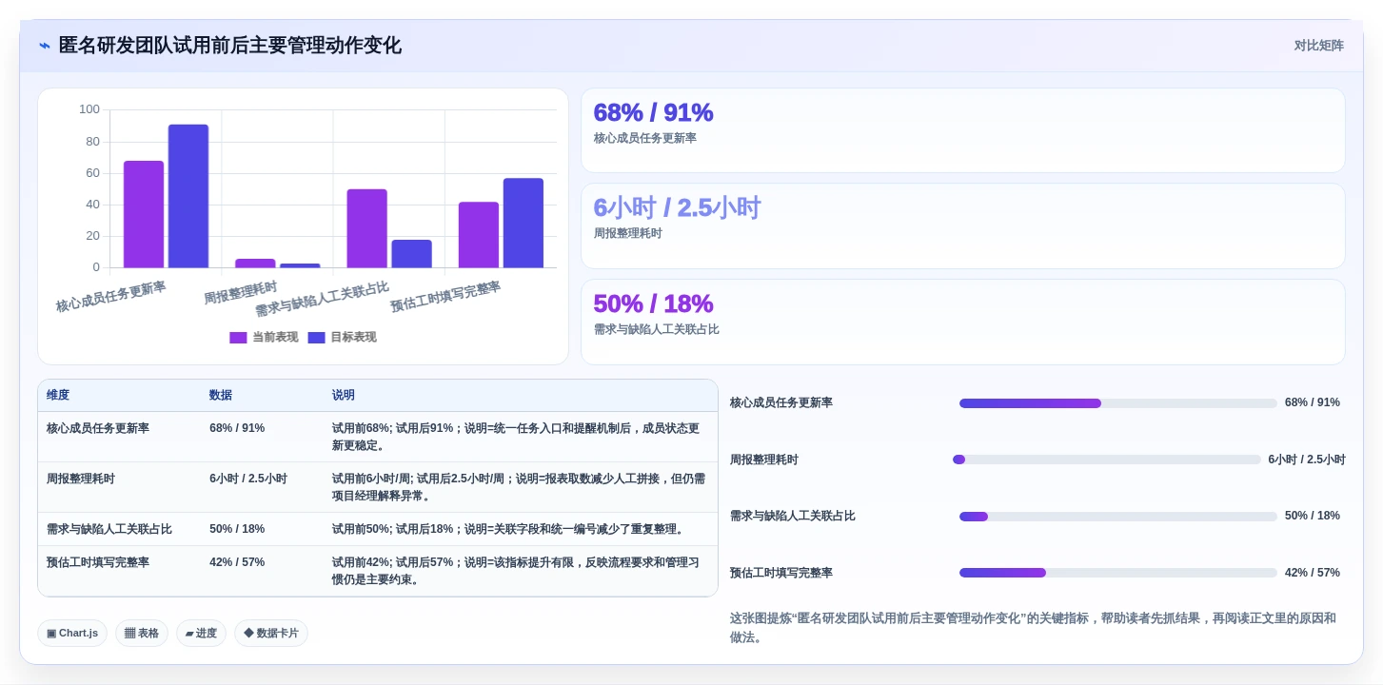Click the target bar for 核心成员任务更新率
The width and height of the screenshot is (1383, 685).
(x=188, y=196)
